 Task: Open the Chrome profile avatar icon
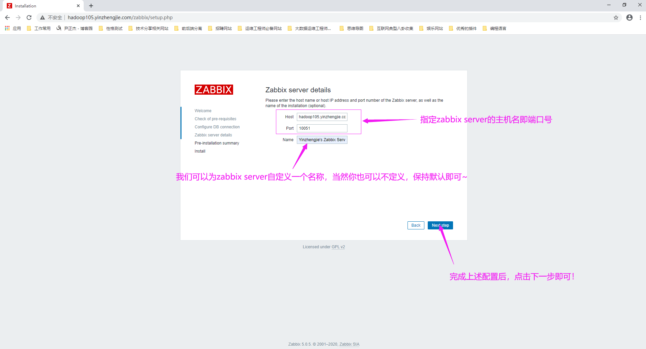tap(629, 18)
